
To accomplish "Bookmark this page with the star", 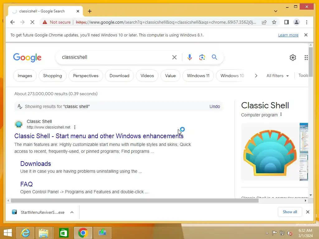I will click(x=274, y=22).
